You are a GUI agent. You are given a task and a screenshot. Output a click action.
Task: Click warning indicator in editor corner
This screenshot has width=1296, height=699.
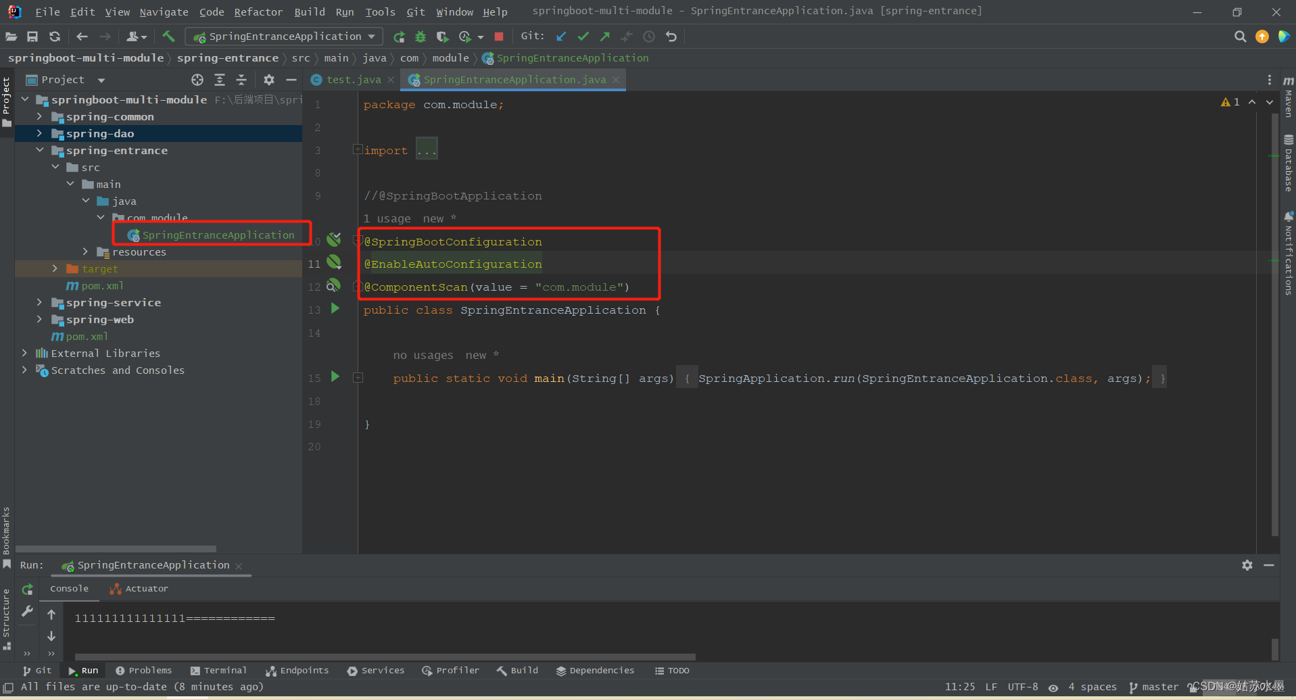click(1230, 102)
